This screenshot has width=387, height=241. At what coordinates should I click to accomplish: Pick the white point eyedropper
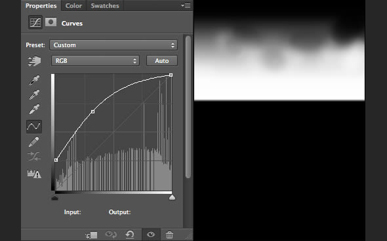(34, 109)
